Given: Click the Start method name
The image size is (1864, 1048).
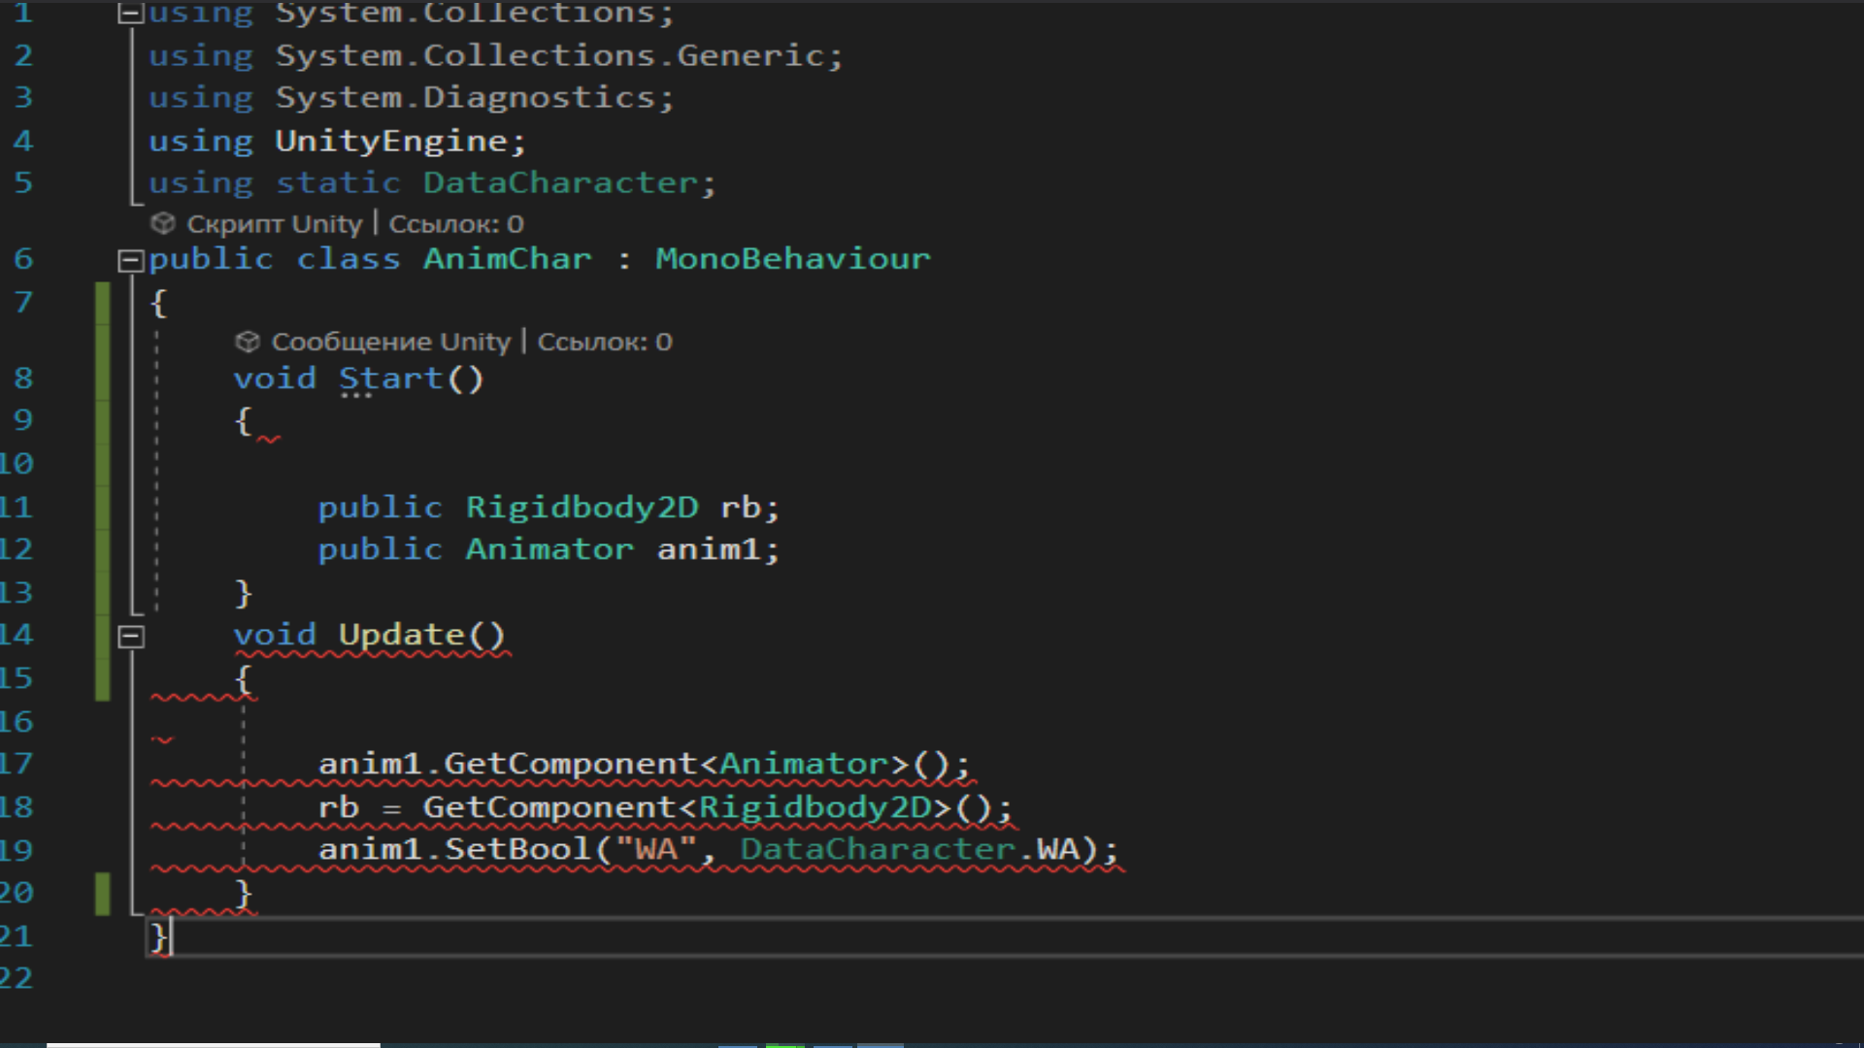Looking at the screenshot, I should (391, 378).
